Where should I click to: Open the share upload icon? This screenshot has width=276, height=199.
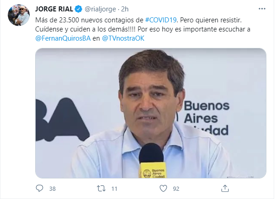point(225,189)
